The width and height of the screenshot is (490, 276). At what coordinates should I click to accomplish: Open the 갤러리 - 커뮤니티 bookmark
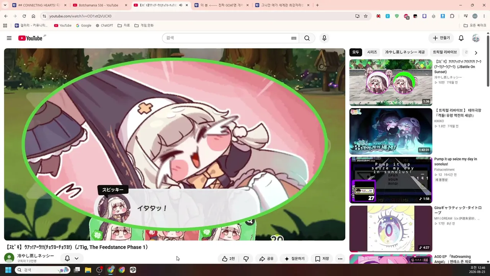31,25
